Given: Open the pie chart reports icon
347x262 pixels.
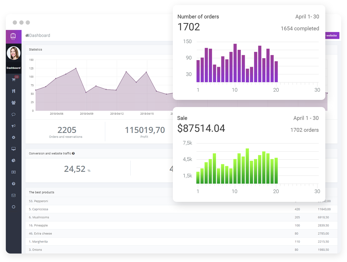Looking at the screenshot, I should click(x=13, y=161).
